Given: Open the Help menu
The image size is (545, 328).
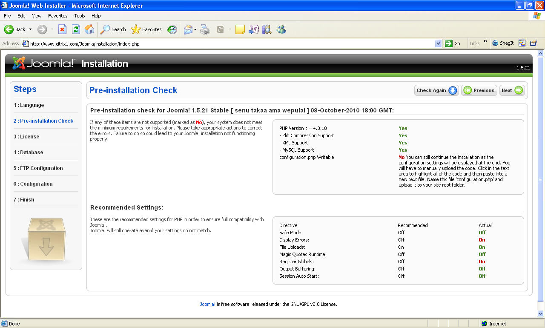Looking at the screenshot, I should (x=96, y=16).
